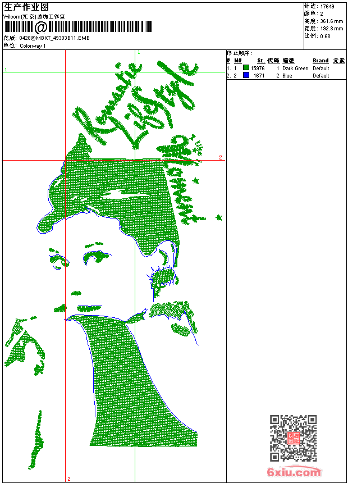Click the total stitch count 17649

pyautogui.click(x=327, y=7)
